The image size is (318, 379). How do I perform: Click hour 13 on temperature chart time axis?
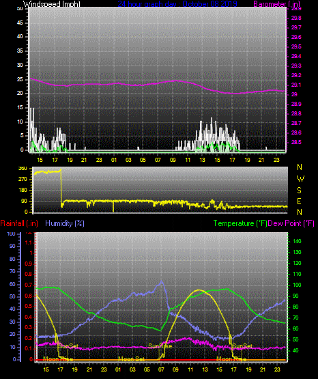pos(205,369)
